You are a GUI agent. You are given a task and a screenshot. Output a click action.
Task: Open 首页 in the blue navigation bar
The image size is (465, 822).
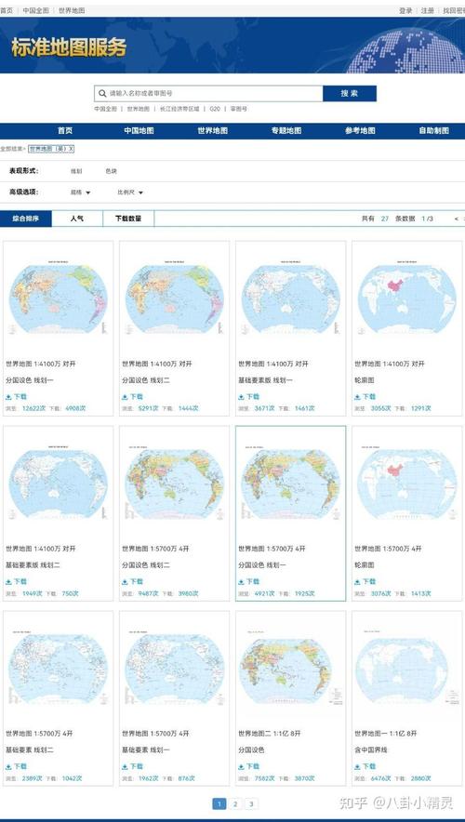tap(65, 131)
